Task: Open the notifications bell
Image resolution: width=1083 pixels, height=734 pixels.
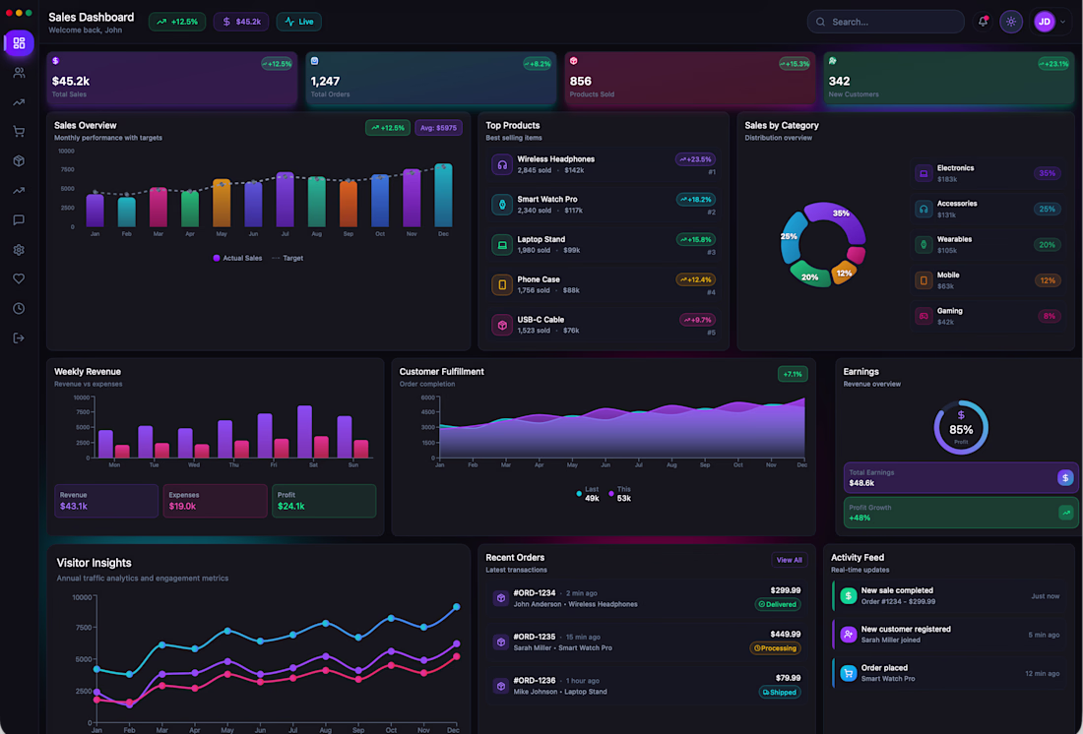Action: tap(983, 22)
